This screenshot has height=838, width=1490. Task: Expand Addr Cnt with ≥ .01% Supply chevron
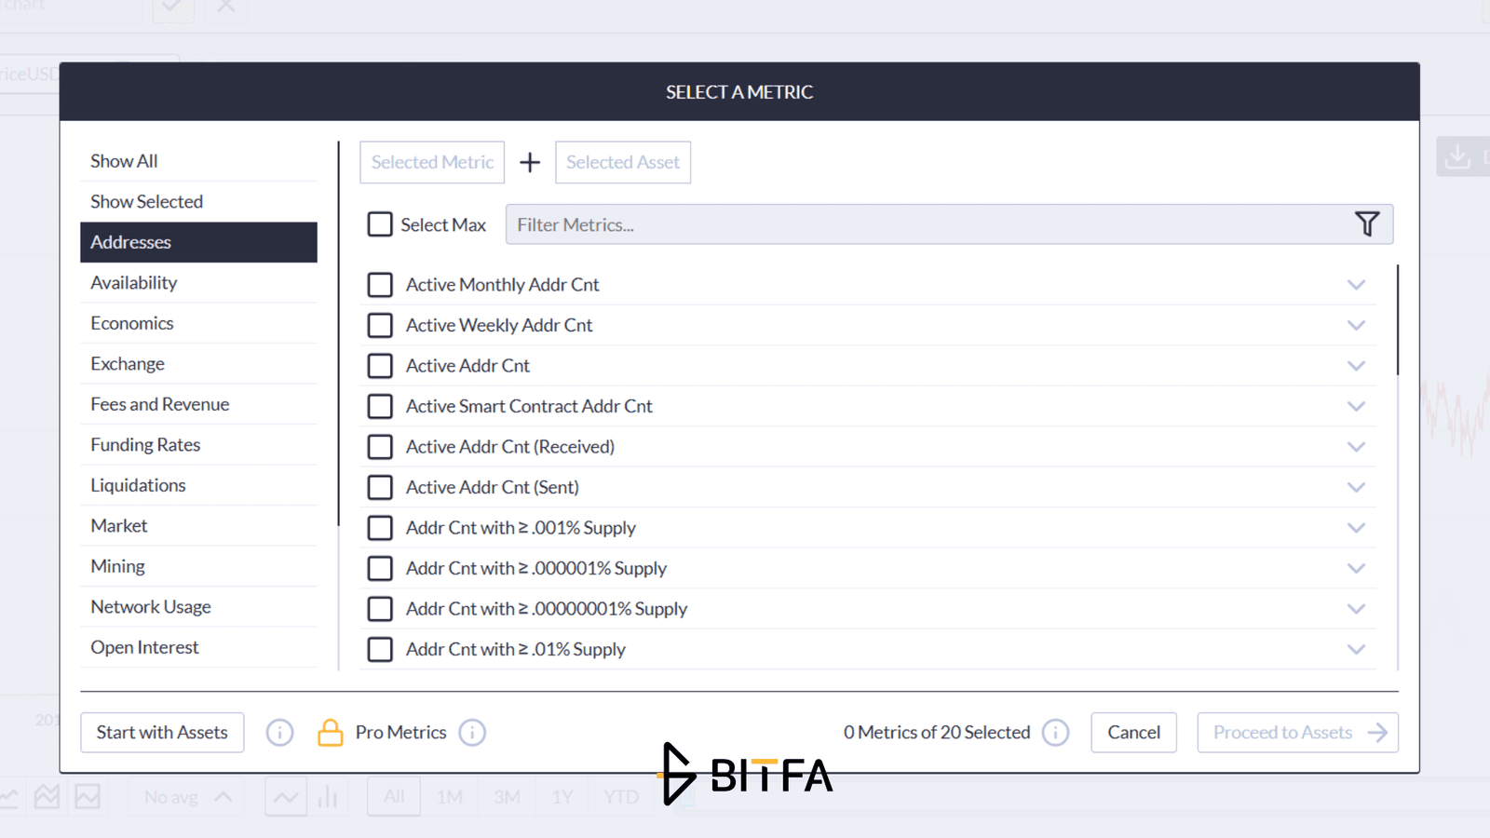[1356, 649]
